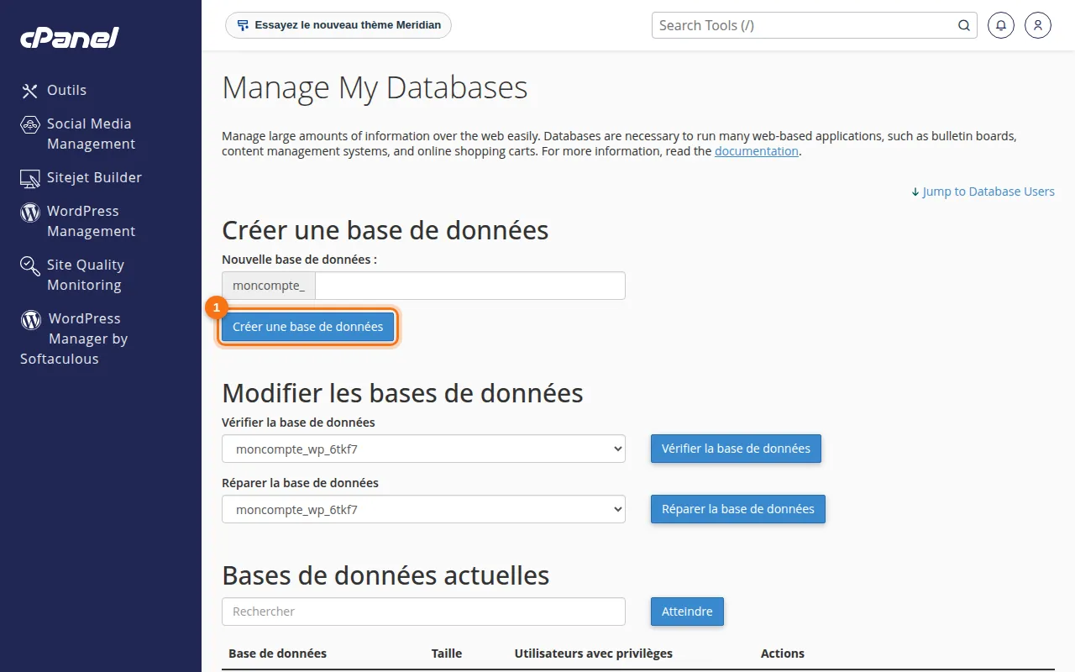Click the paint roller icon beside Meridian
Image resolution: width=1075 pixels, height=672 pixels.
243,25
